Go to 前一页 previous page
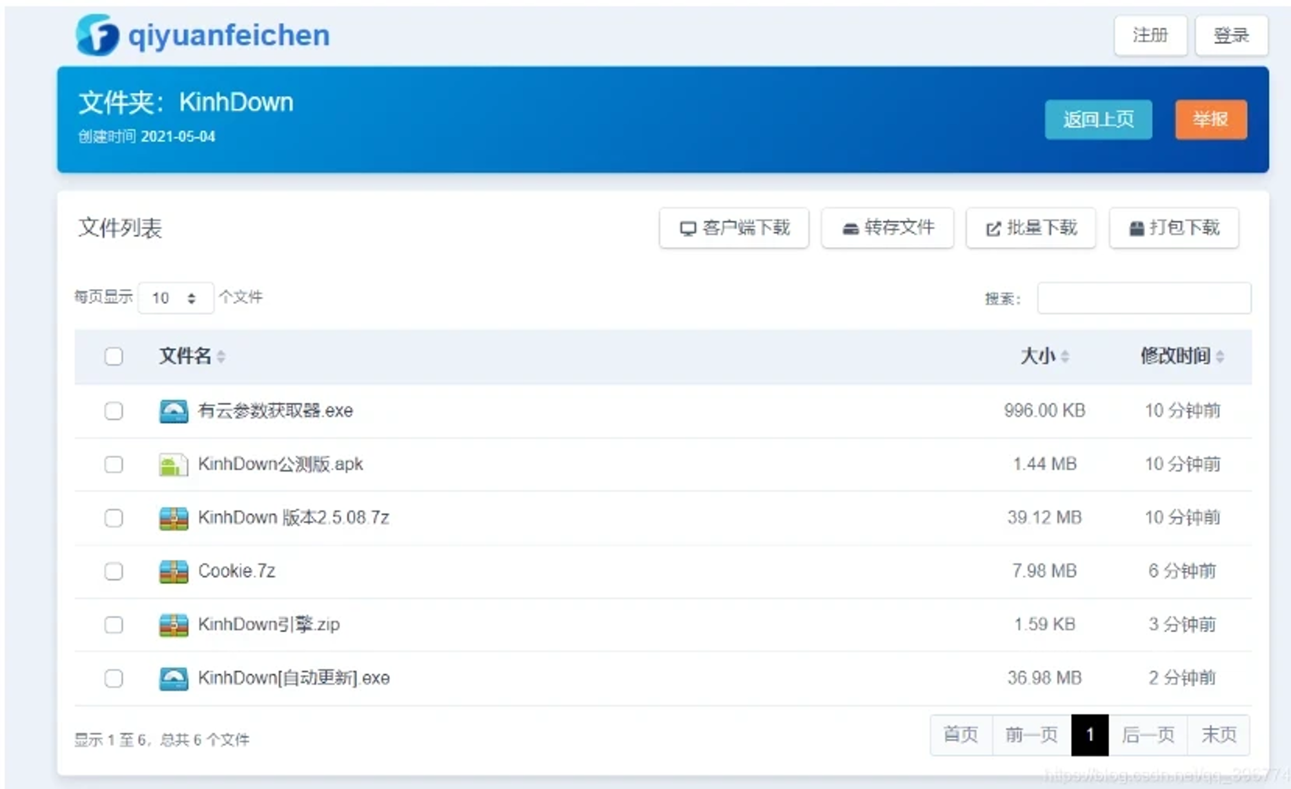Viewport: 1291px width, 789px height. 1032,735
